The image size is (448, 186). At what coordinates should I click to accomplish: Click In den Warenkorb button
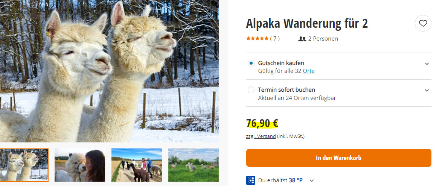[x=338, y=158]
